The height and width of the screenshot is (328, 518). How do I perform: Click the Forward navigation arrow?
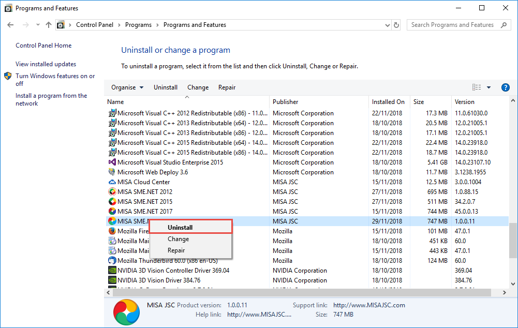26,25
